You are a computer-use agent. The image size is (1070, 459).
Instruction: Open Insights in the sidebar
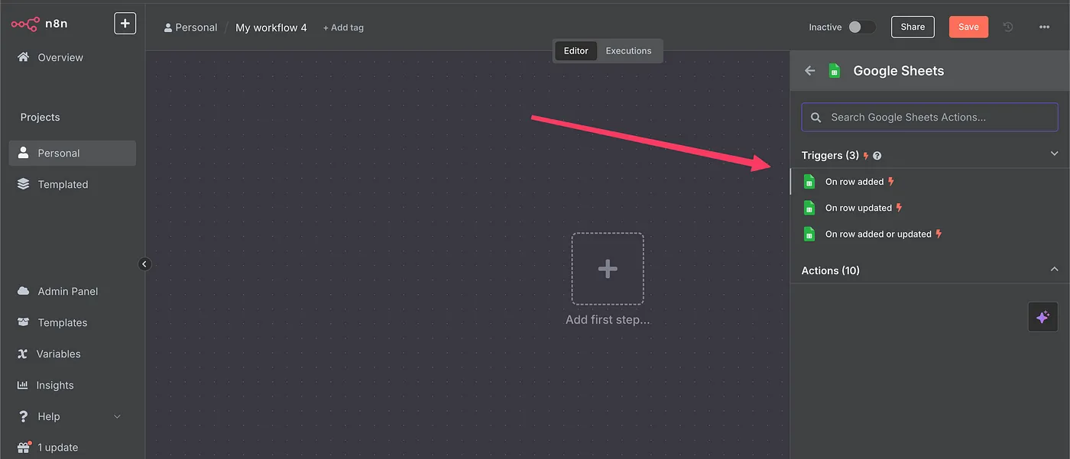click(x=55, y=385)
